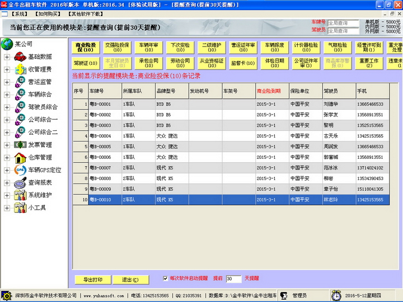Click the globe icon beside 某公司
This screenshot has width=403, height=302.
[7, 44]
